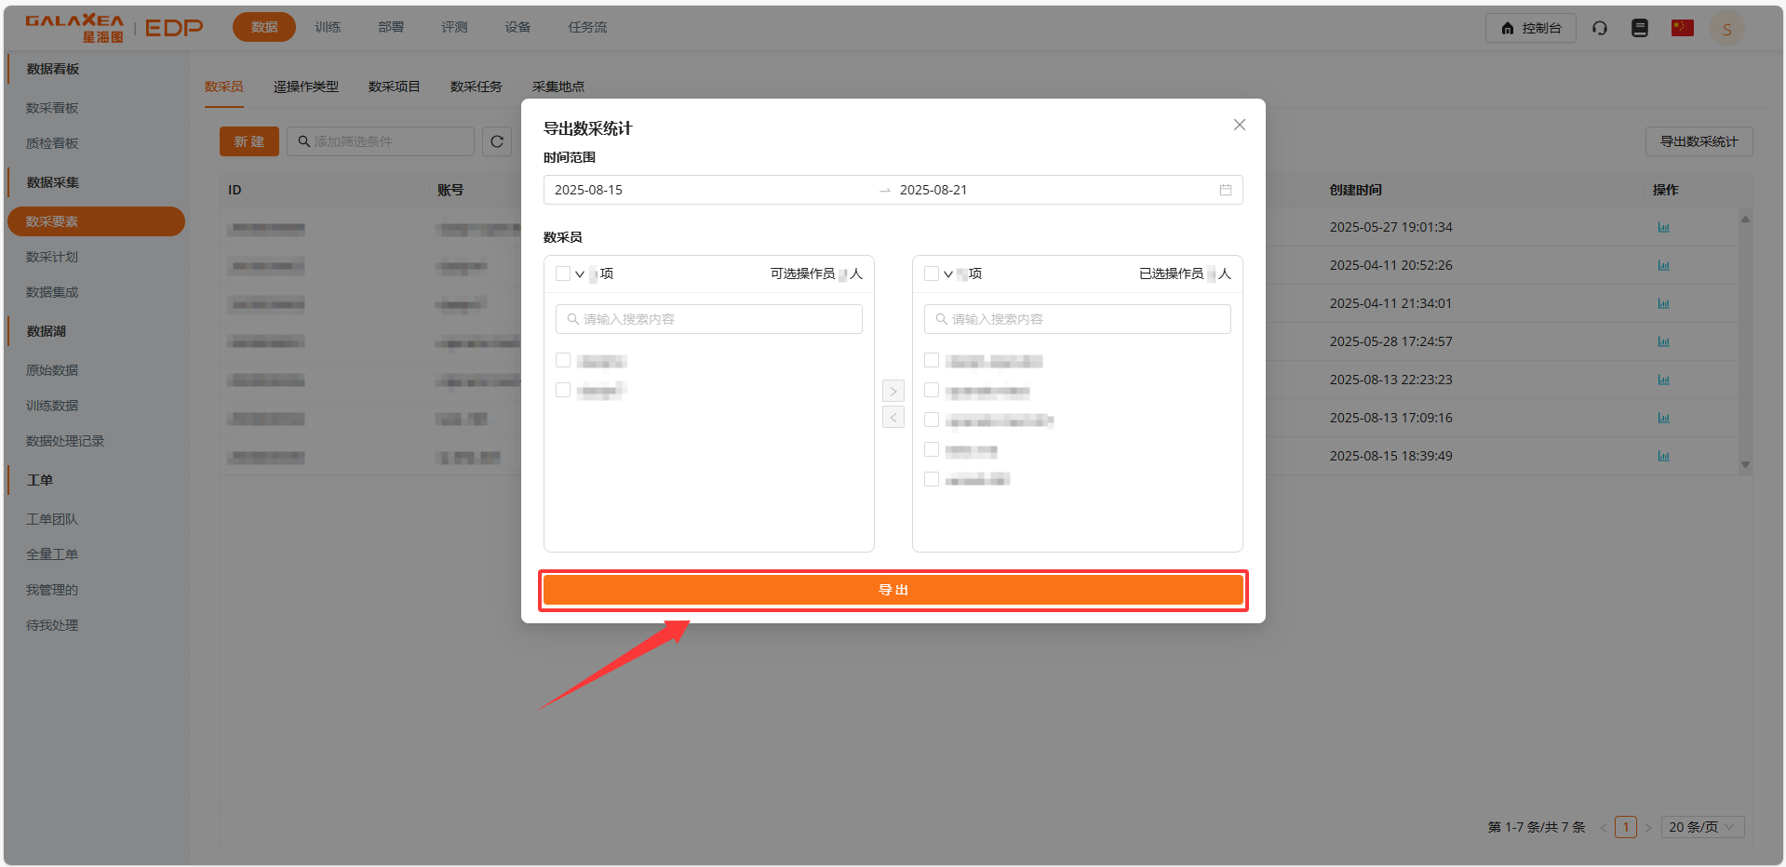The image size is (1786, 867).
Task: Click the move-left transfer arrow
Action: point(893,418)
